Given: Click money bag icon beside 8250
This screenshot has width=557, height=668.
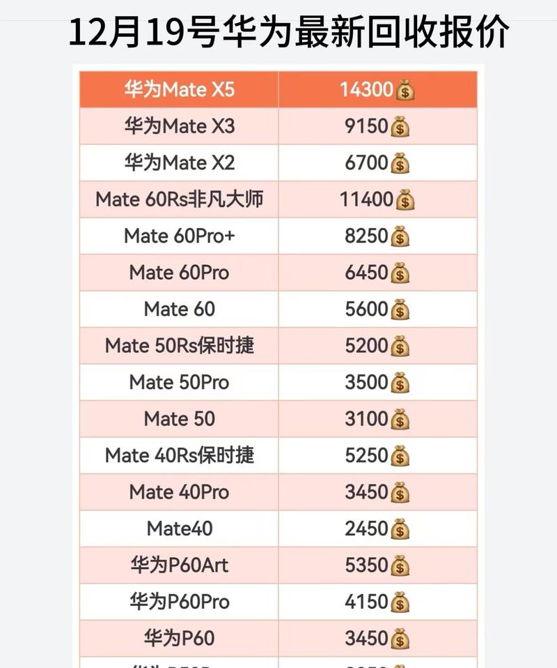Looking at the screenshot, I should 400,237.
